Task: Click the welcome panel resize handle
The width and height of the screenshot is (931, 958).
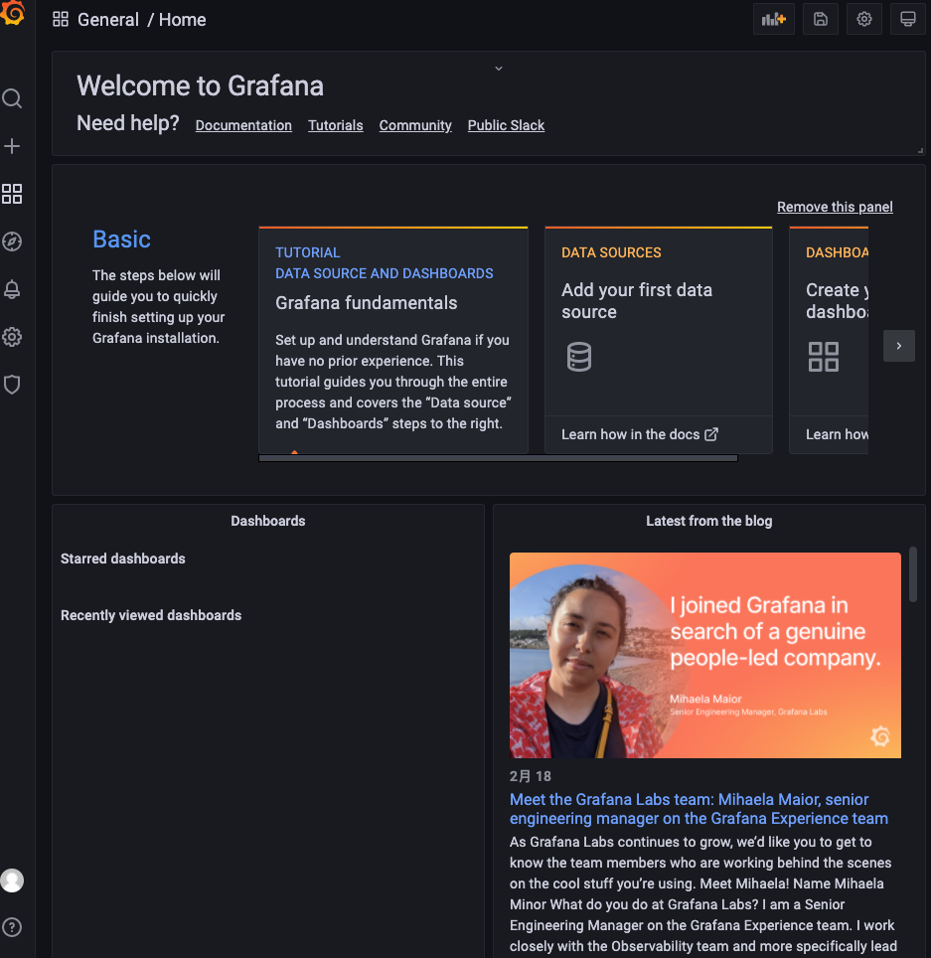Action: click(920, 150)
